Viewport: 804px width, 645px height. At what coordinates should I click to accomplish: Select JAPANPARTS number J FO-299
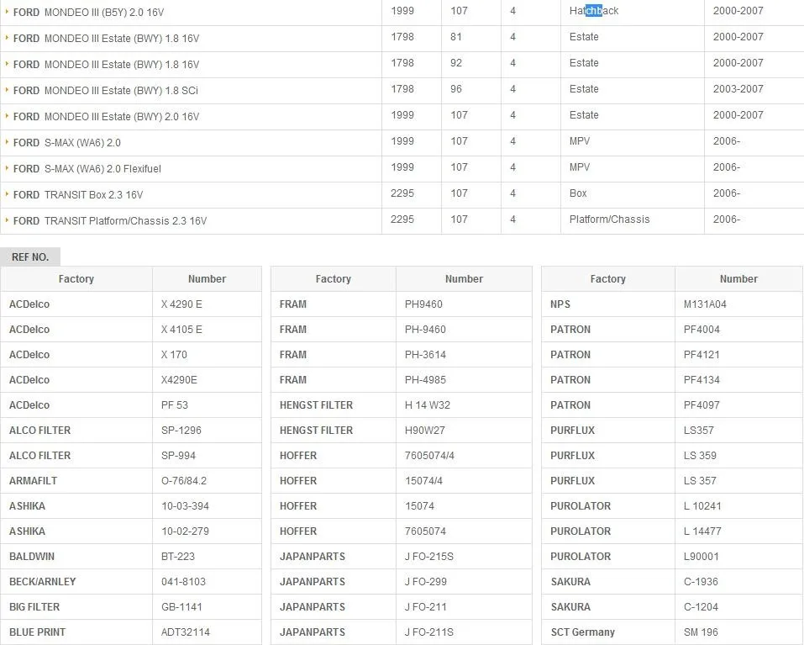[x=426, y=581]
